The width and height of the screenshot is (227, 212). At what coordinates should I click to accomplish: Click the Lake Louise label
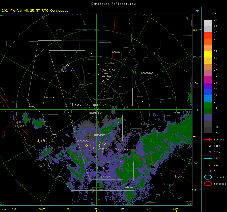tap(19, 124)
